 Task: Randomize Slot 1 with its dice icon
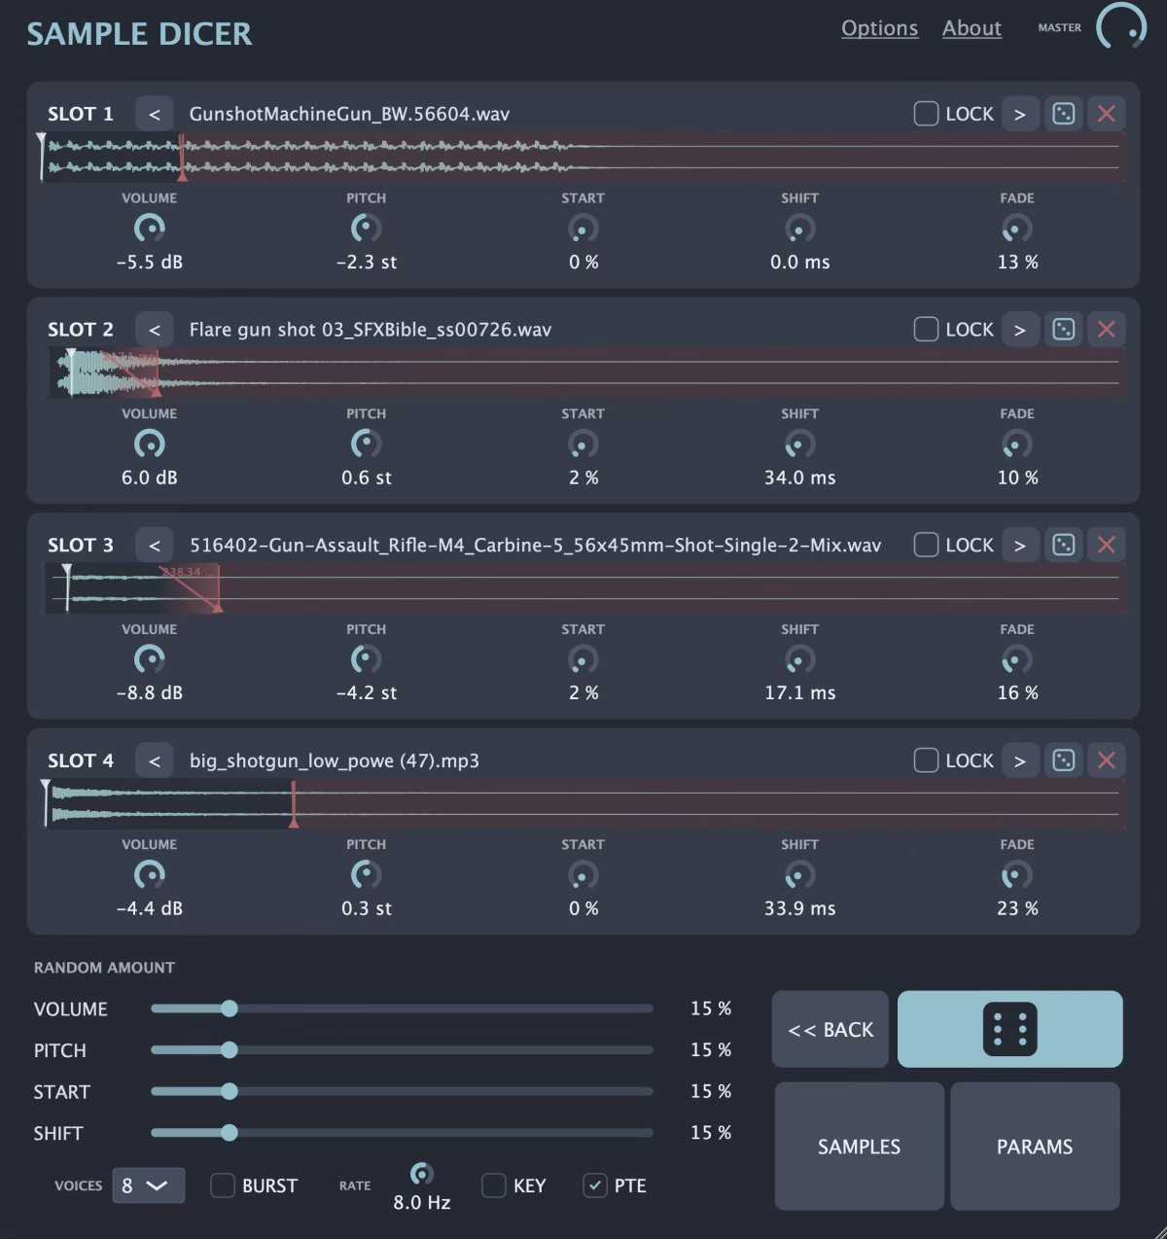[1063, 114]
